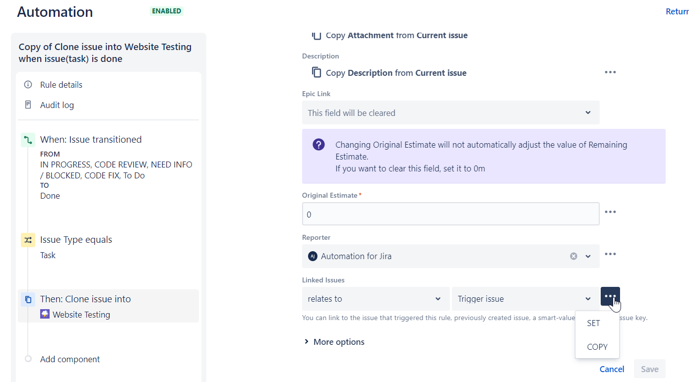Open the Audit log document icon
The width and height of the screenshot is (689, 382).
(28, 105)
